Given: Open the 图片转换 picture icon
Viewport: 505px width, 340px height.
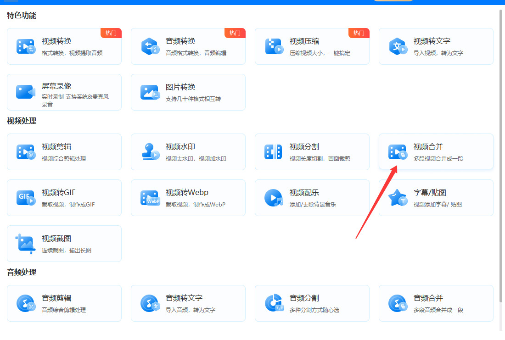Looking at the screenshot, I should tap(150, 92).
